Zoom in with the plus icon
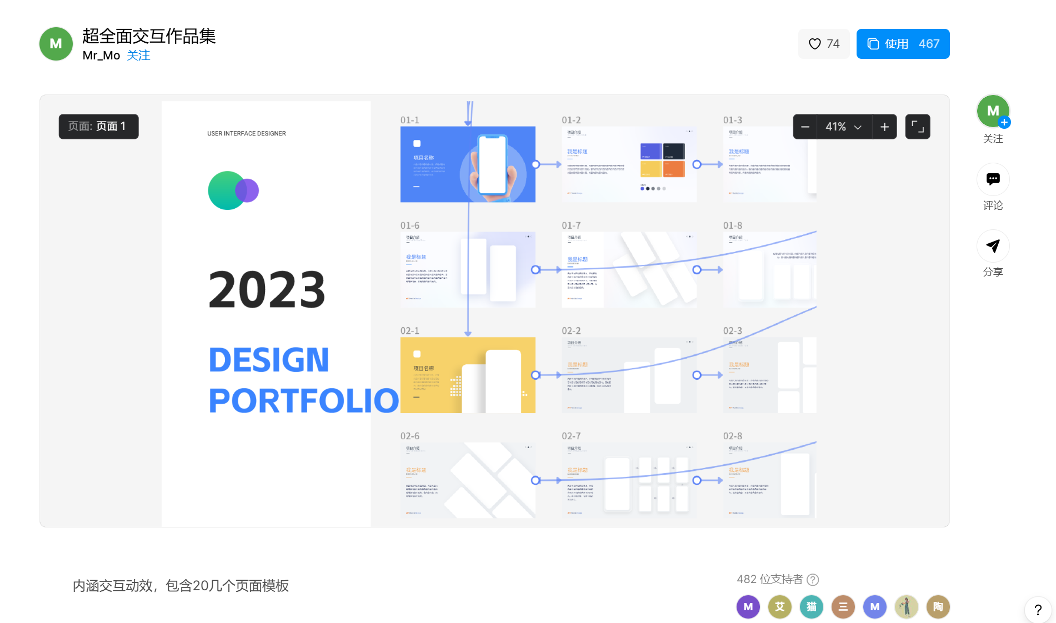Screen dimensions: 1056x623 884,127
